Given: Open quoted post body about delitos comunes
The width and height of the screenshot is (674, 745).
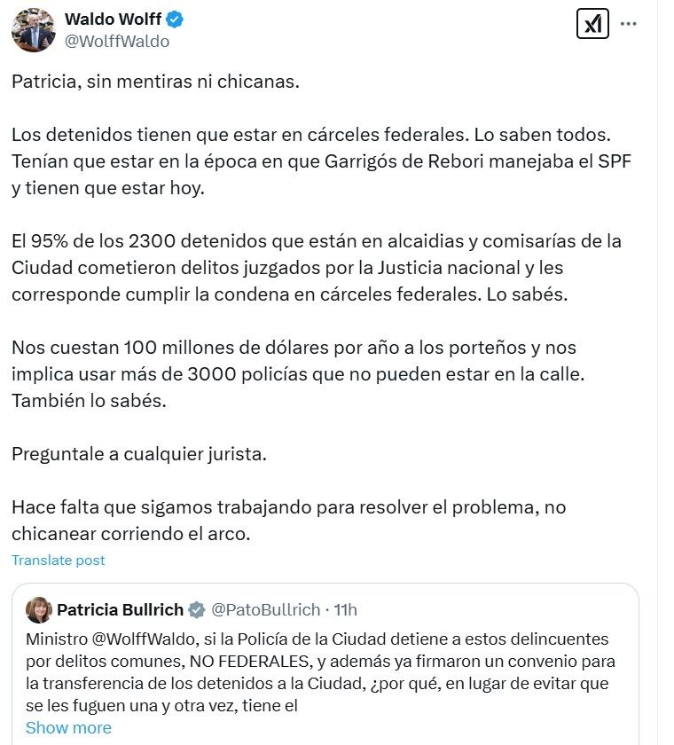Looking at the screenshot, I should click(x=319, y=672).
